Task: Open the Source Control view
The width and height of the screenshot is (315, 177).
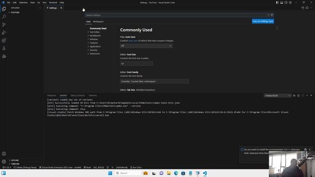Action: [x=4, y=25]
